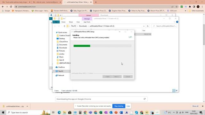205x115 pixels.
Task: Open download item options caret
Action: 27,106
